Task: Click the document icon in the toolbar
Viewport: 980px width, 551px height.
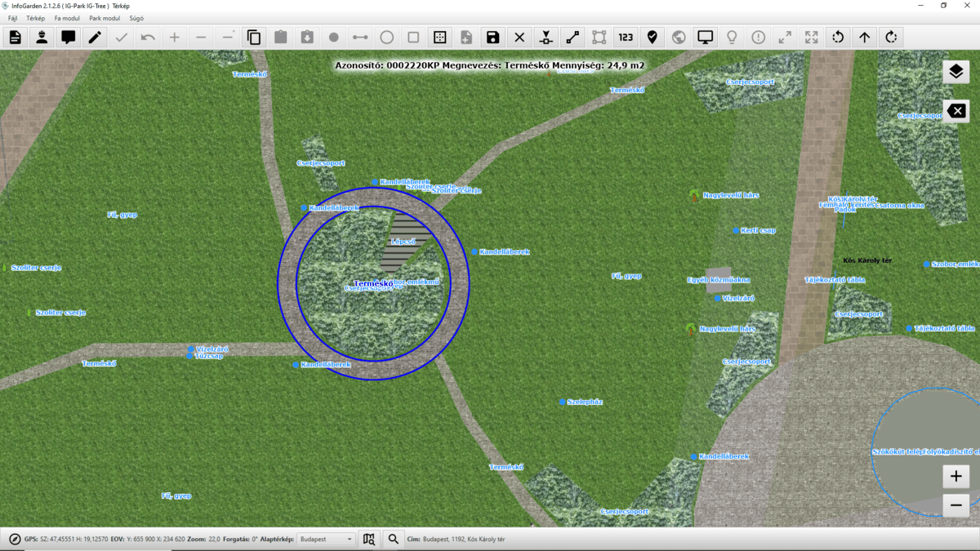Action: tap(15, 37)
